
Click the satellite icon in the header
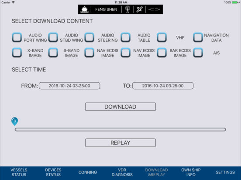[140, 9]
